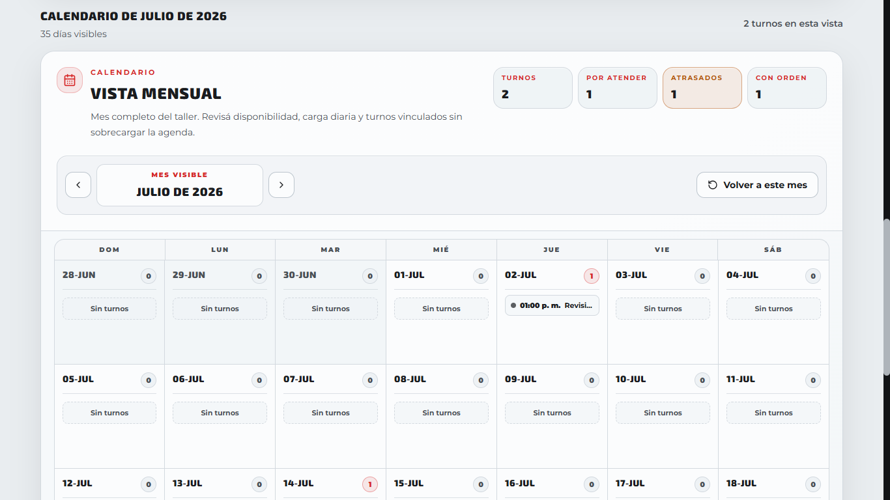Screen dimensions: 890x500
Task: Click the zero count badge on 09-JUL
Action: [591, 380]
